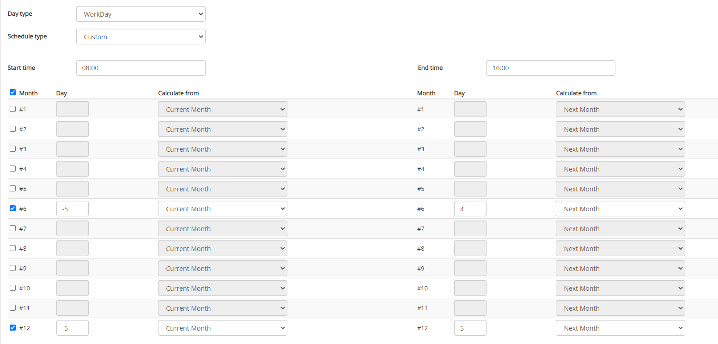Check the month #5 checkbox
This screenshot has width=718, height=344.
coord(12,189)
